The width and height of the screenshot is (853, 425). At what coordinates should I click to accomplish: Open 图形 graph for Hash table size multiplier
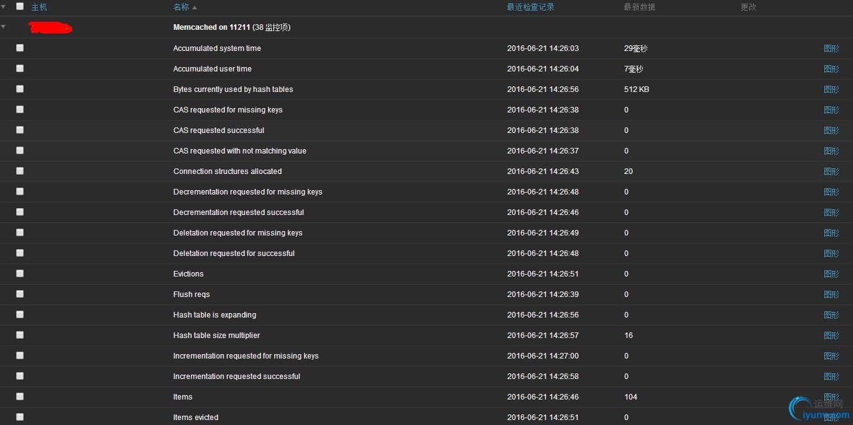click(831, 335)
